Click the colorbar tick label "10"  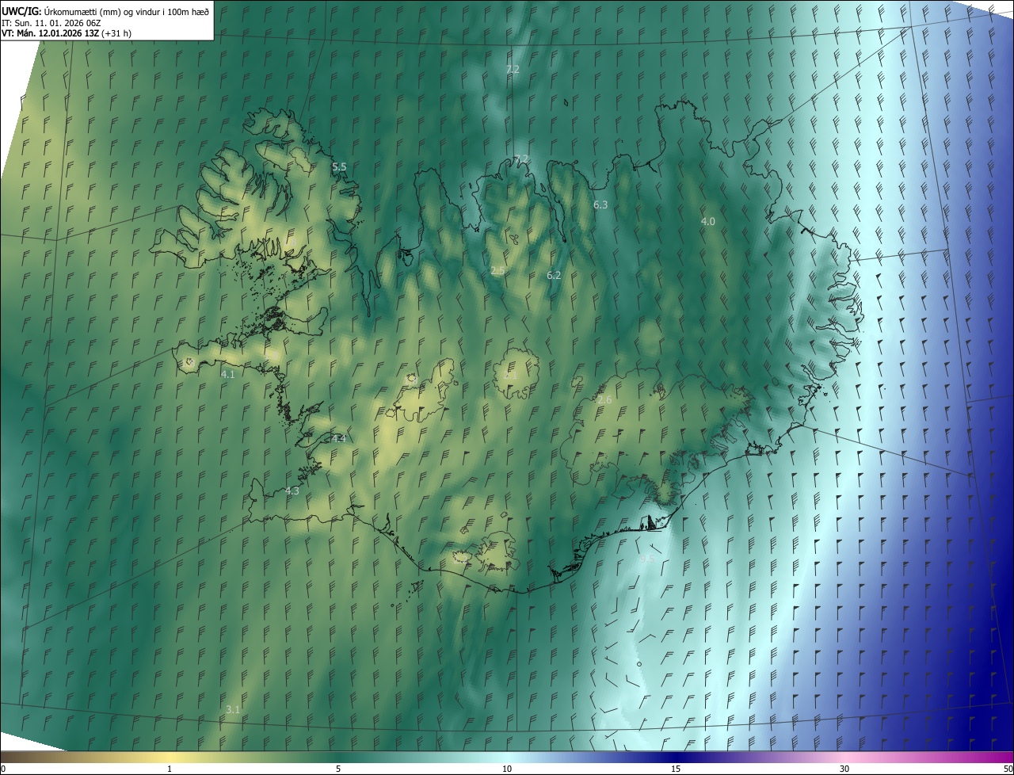507,769
